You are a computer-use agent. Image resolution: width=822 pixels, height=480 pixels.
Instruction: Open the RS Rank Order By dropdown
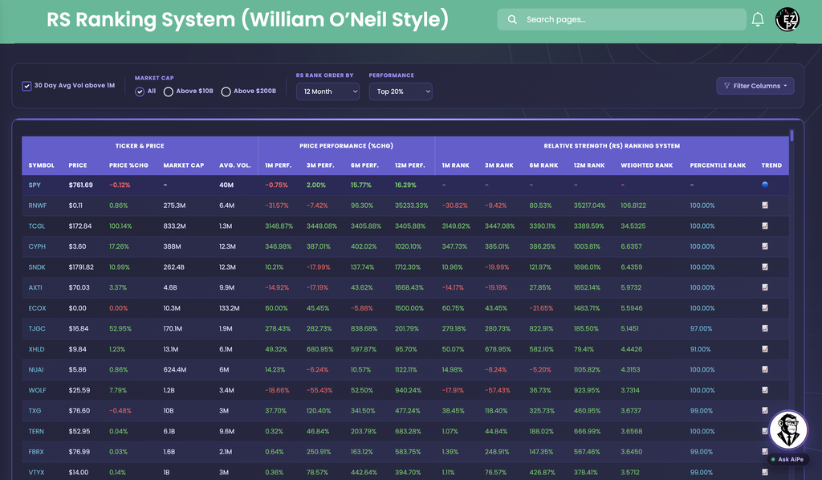pyautogui.click(x=328, y=92)
